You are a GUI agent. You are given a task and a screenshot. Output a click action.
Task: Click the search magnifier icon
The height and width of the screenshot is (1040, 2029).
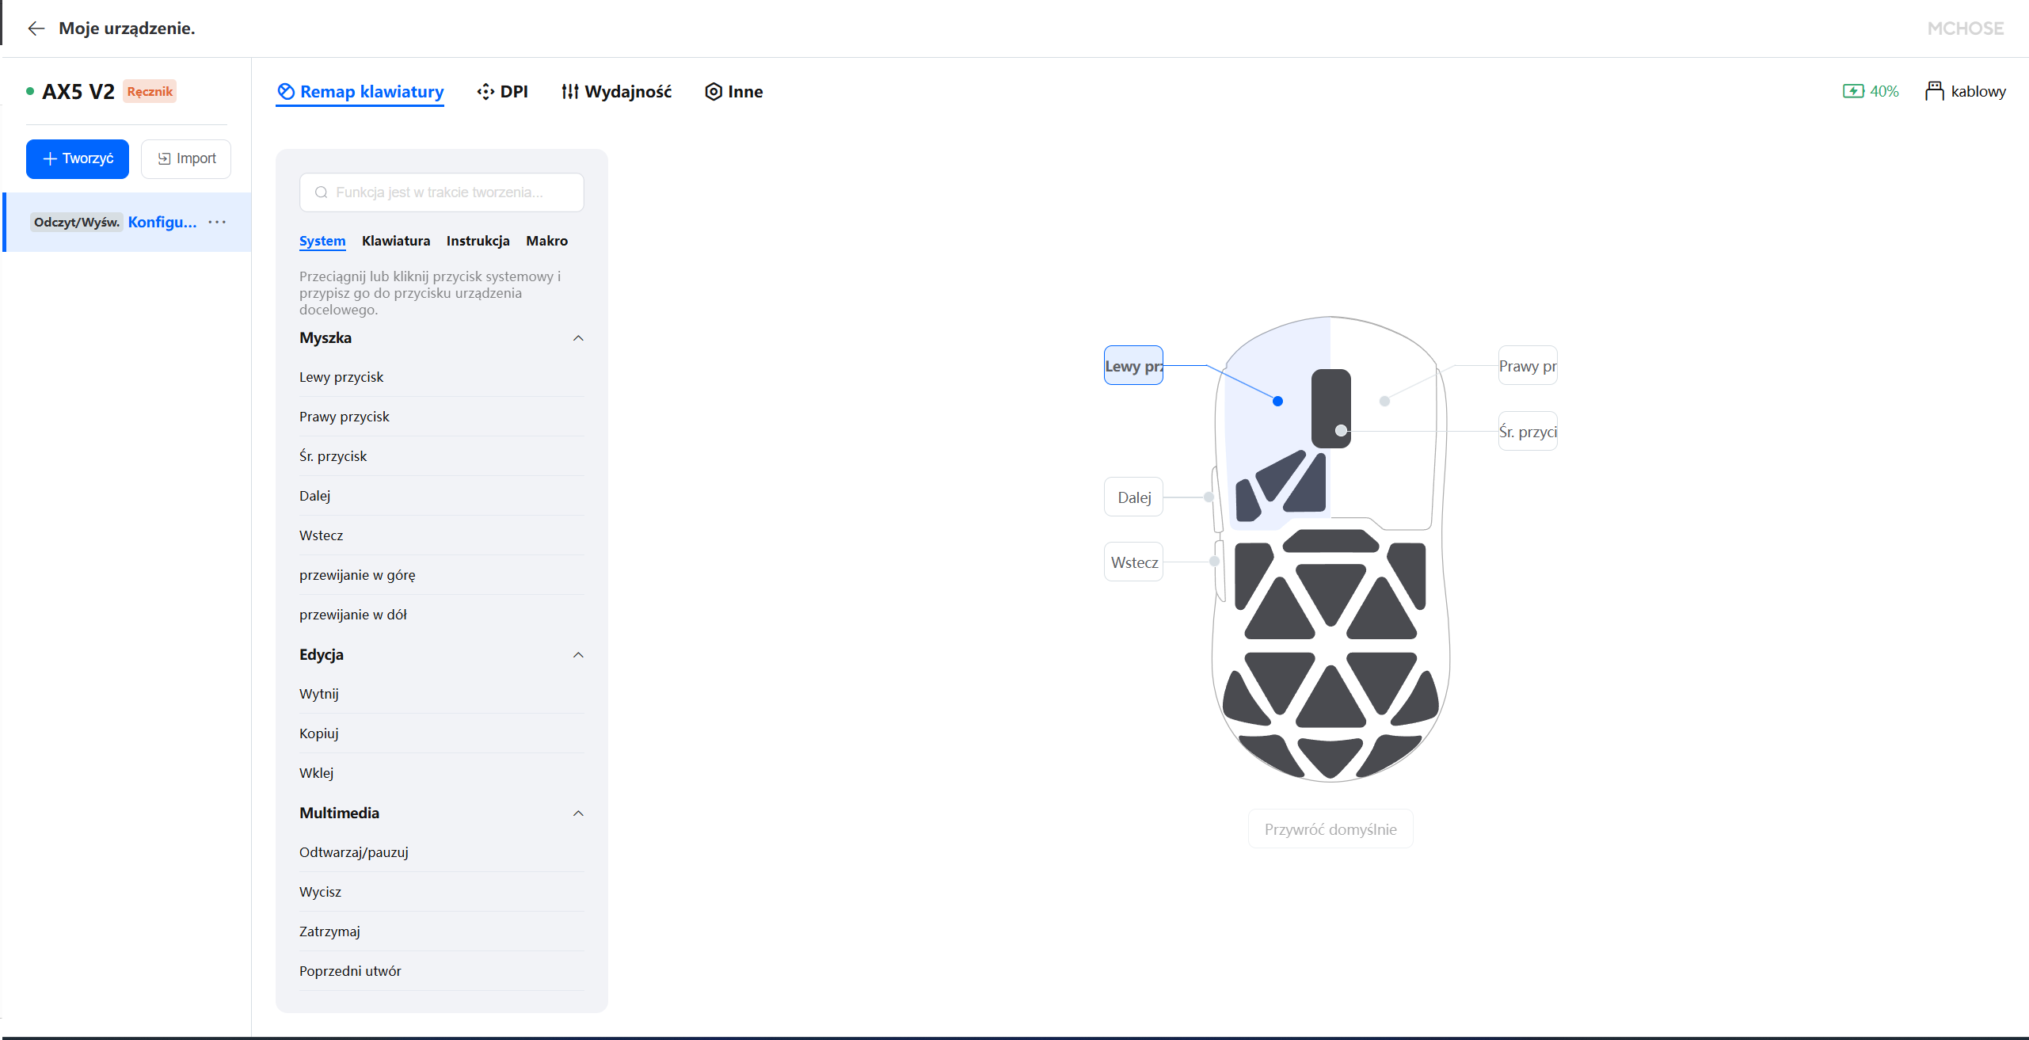coord(321,192)
